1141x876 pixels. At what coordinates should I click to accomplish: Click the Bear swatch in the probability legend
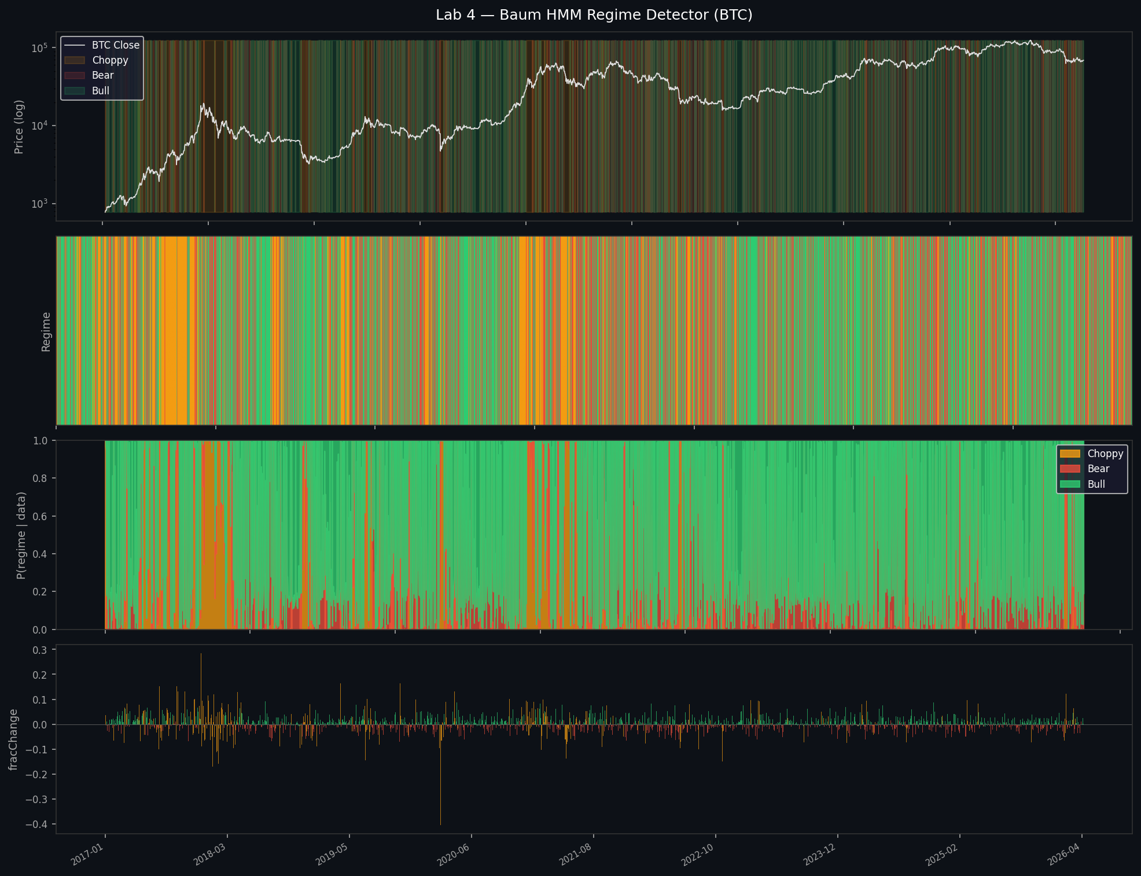coord(1070,469)
